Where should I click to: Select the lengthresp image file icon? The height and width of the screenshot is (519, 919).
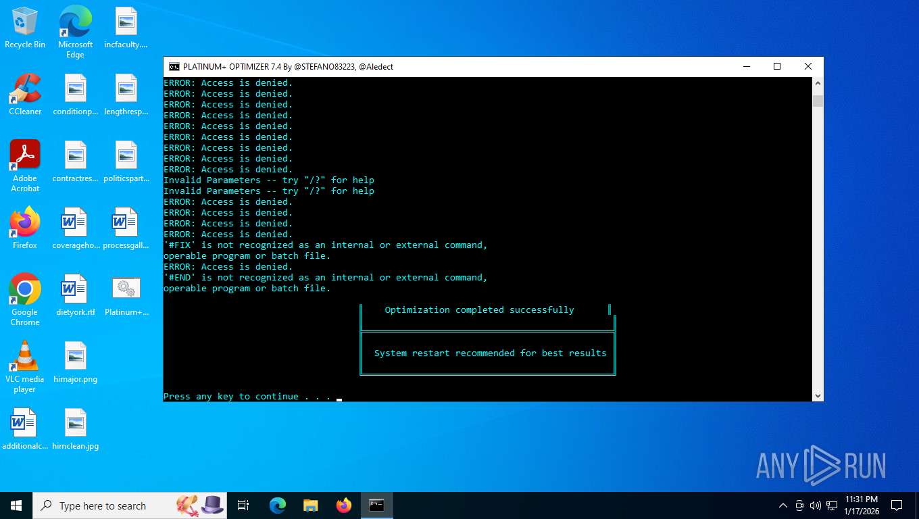[x=126, y=95]
